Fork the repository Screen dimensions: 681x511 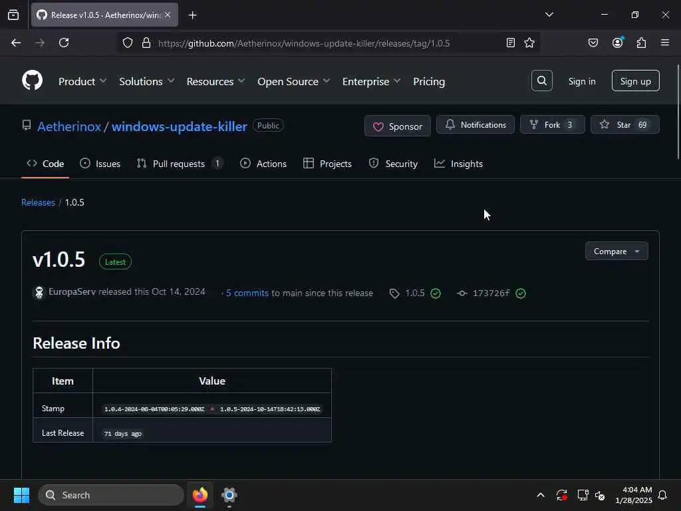553,124
